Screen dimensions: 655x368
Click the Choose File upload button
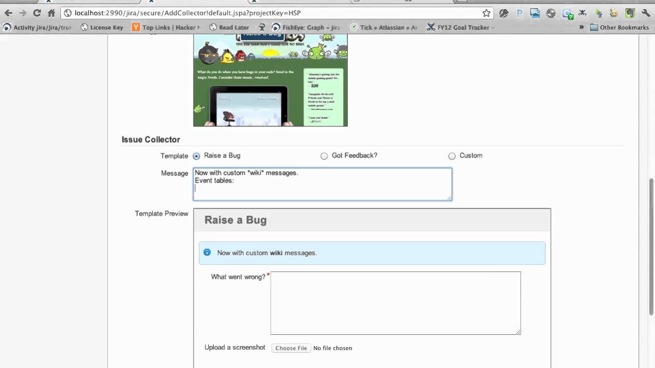[291, 348]
